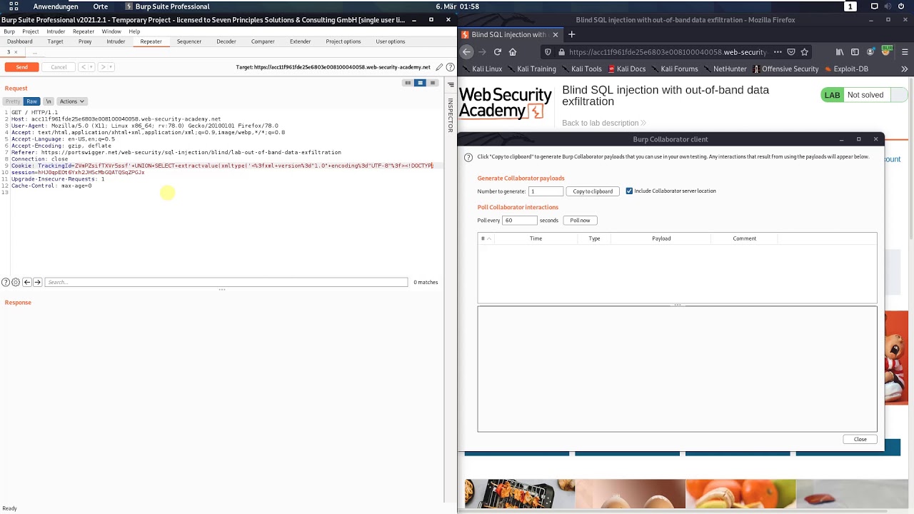The width and height of the screenshot is (914, 514).
Task: Switch to the Comparer tab
Action: pyautogui.click(x=263, y=41)
